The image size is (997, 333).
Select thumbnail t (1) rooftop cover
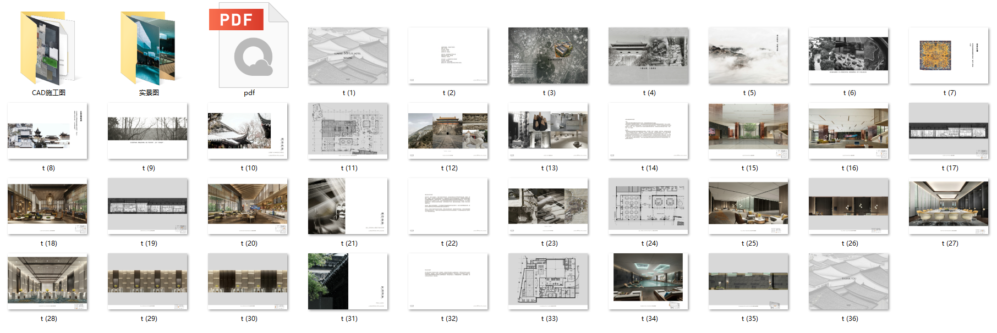348,56
